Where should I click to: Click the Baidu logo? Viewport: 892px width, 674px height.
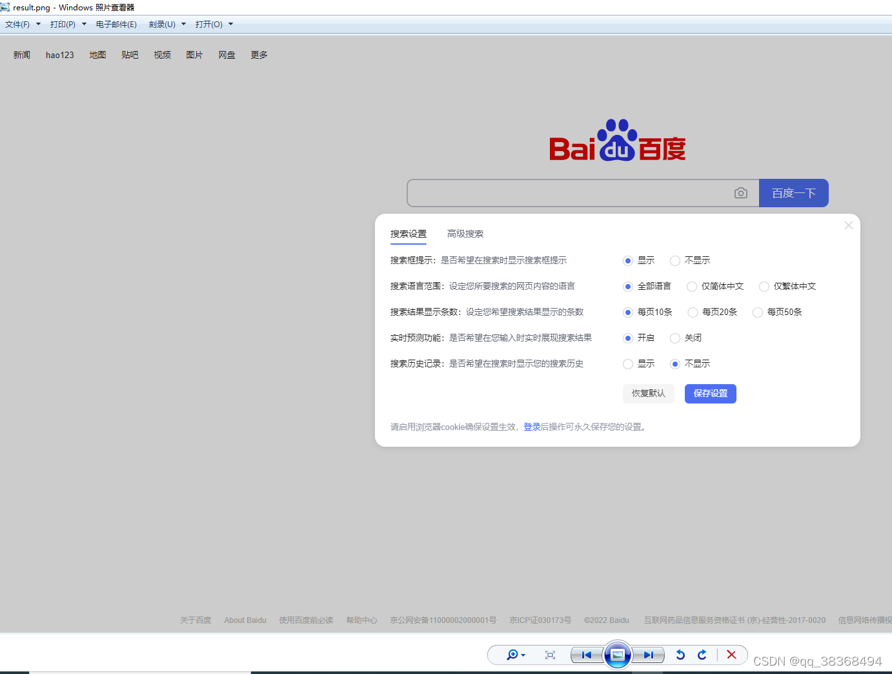point(618,140)
